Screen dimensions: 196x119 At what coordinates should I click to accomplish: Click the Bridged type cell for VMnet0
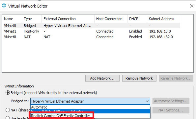point(30,26)
